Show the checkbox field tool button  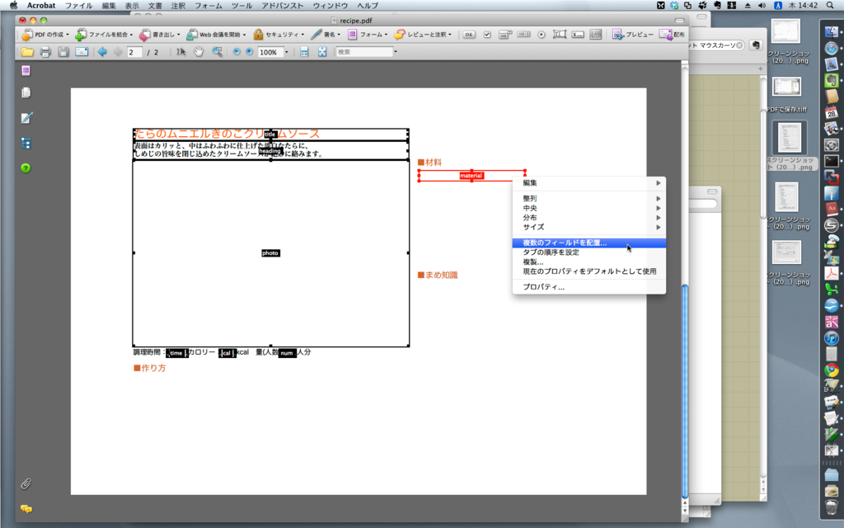tap(487, 35)
